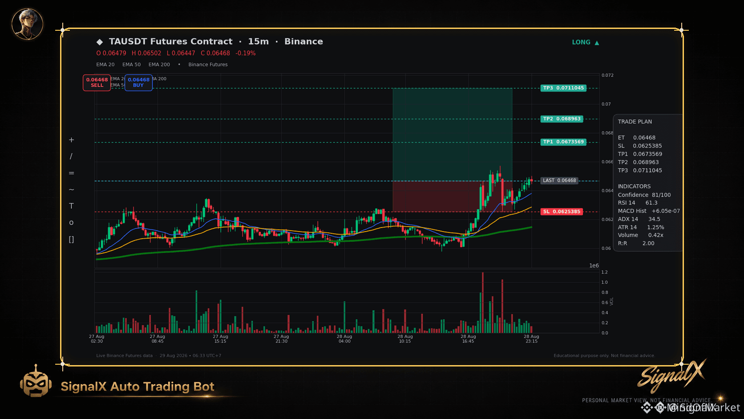Click the "Confidence 81/100" indicator row
The width and height of the screenshot is (744, 419).
(x=644, y=195)
